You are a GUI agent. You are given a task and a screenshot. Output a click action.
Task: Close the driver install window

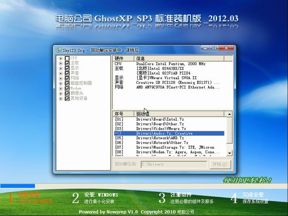click(x=226, y=48)
